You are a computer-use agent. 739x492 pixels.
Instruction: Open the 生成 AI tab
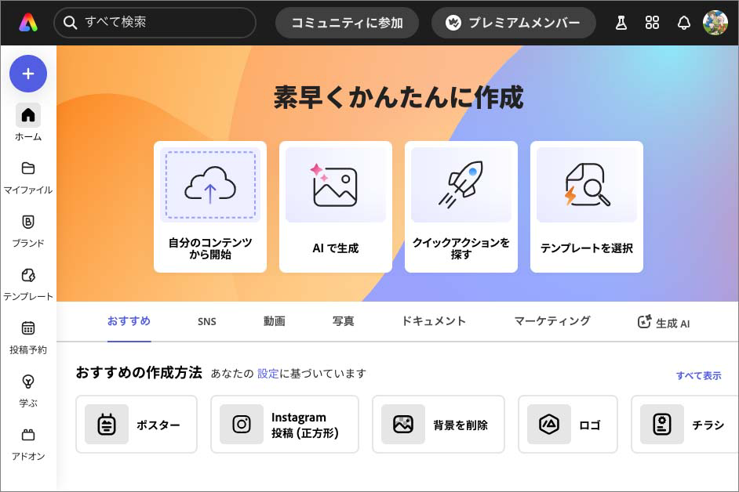click(664, 322)
